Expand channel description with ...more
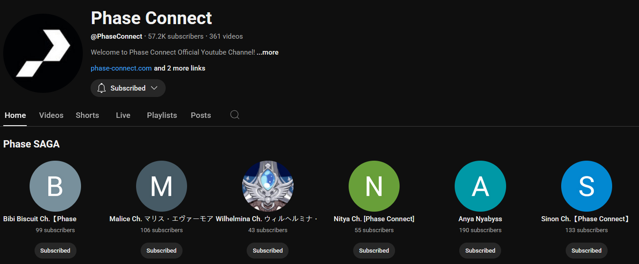 pyautogui.click(x=268, y=52)
